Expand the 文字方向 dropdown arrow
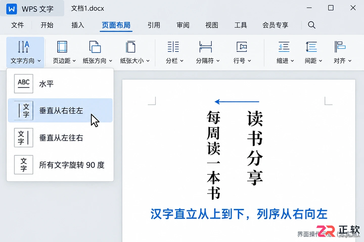 pyautogui.click(x=39, y=61)
